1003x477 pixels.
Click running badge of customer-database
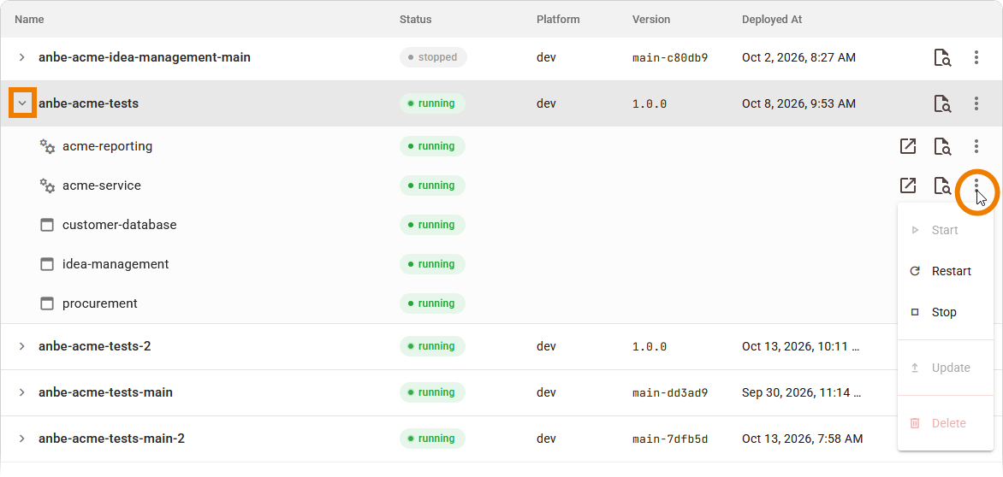(432, 225)
